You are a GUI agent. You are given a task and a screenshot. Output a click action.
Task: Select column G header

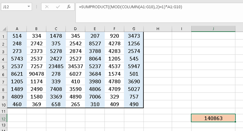(x=134, y=29)
